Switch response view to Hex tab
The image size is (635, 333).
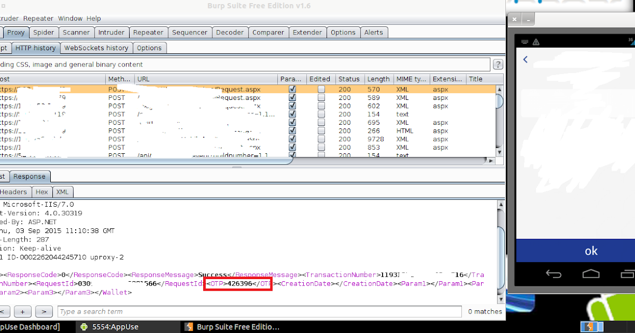(42, 192)
